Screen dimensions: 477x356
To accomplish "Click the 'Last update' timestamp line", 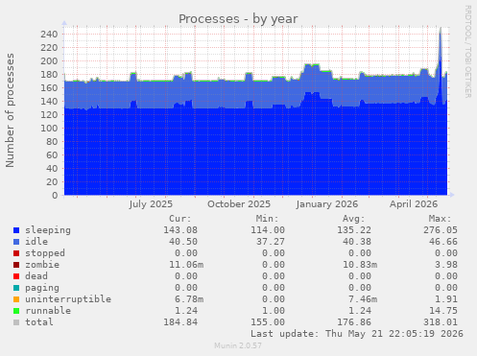I will 357,334.
